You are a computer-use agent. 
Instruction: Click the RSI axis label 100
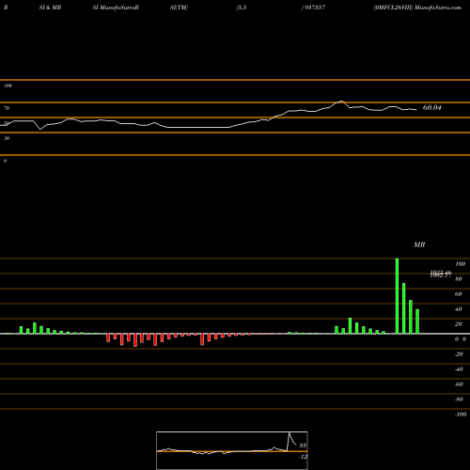pos(8,86)
